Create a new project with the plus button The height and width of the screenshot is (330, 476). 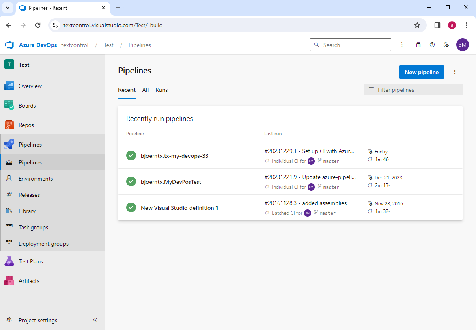95,64
